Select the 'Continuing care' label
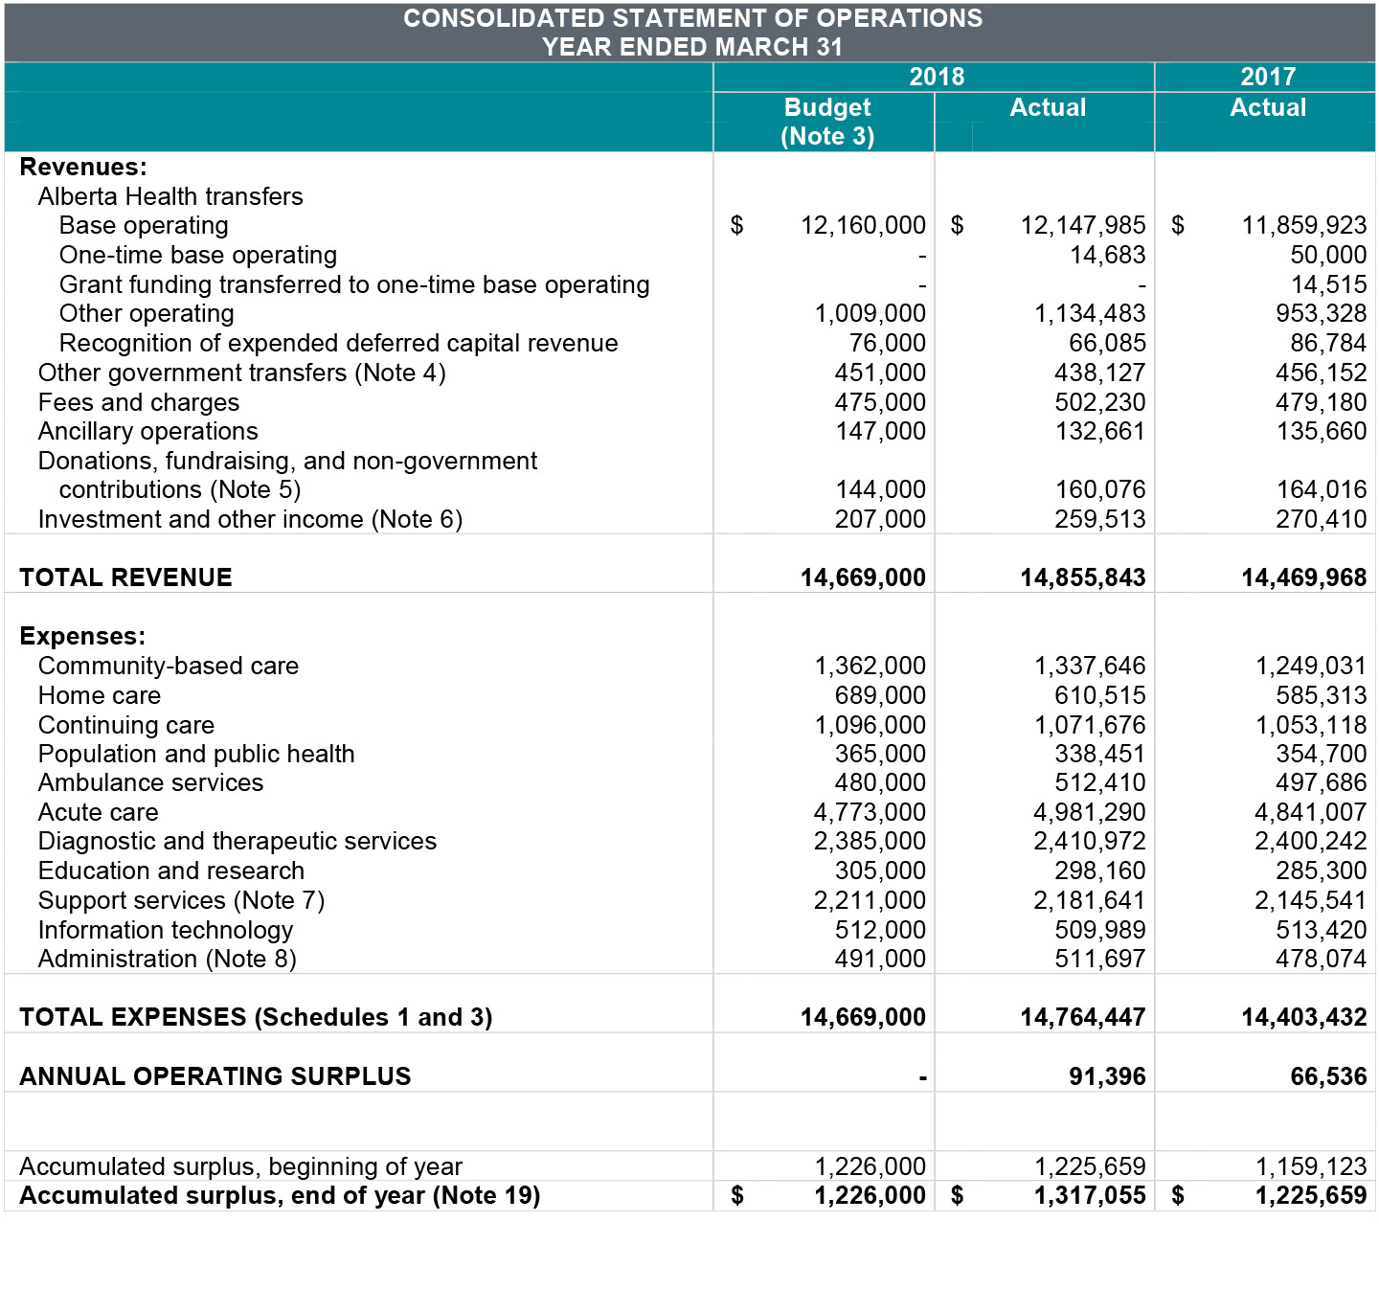The height and width of the screenshot is (1312, 1379). coord(126,726)
